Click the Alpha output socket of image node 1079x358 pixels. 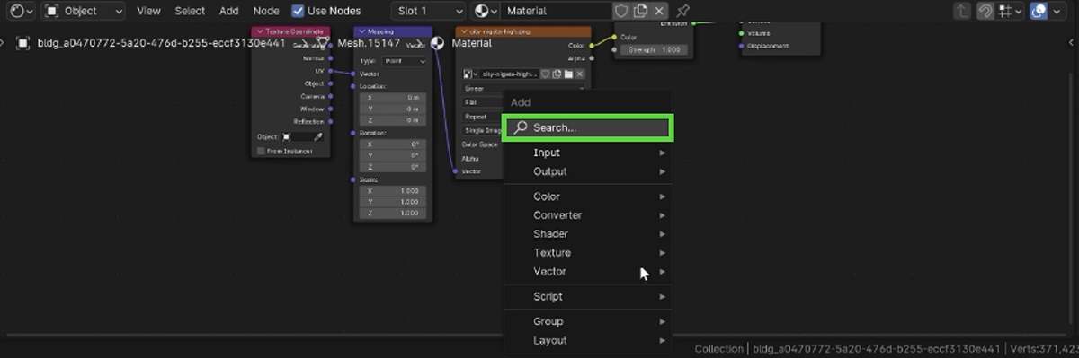591,57
